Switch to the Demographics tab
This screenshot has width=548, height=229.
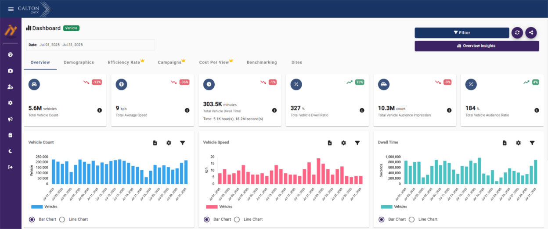point(79,62)
